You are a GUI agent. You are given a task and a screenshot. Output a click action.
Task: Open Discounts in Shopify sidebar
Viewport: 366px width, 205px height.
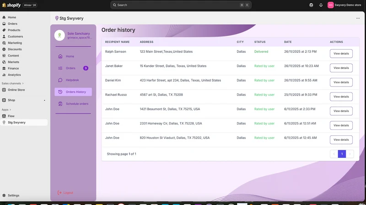[15, 49]
